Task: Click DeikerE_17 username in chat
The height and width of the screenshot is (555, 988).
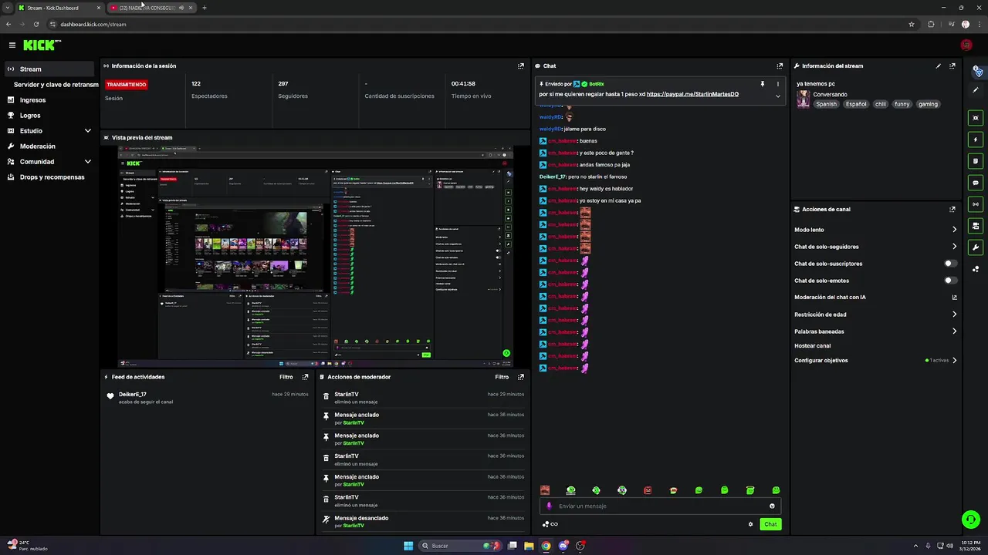Action: click(553, 177)
